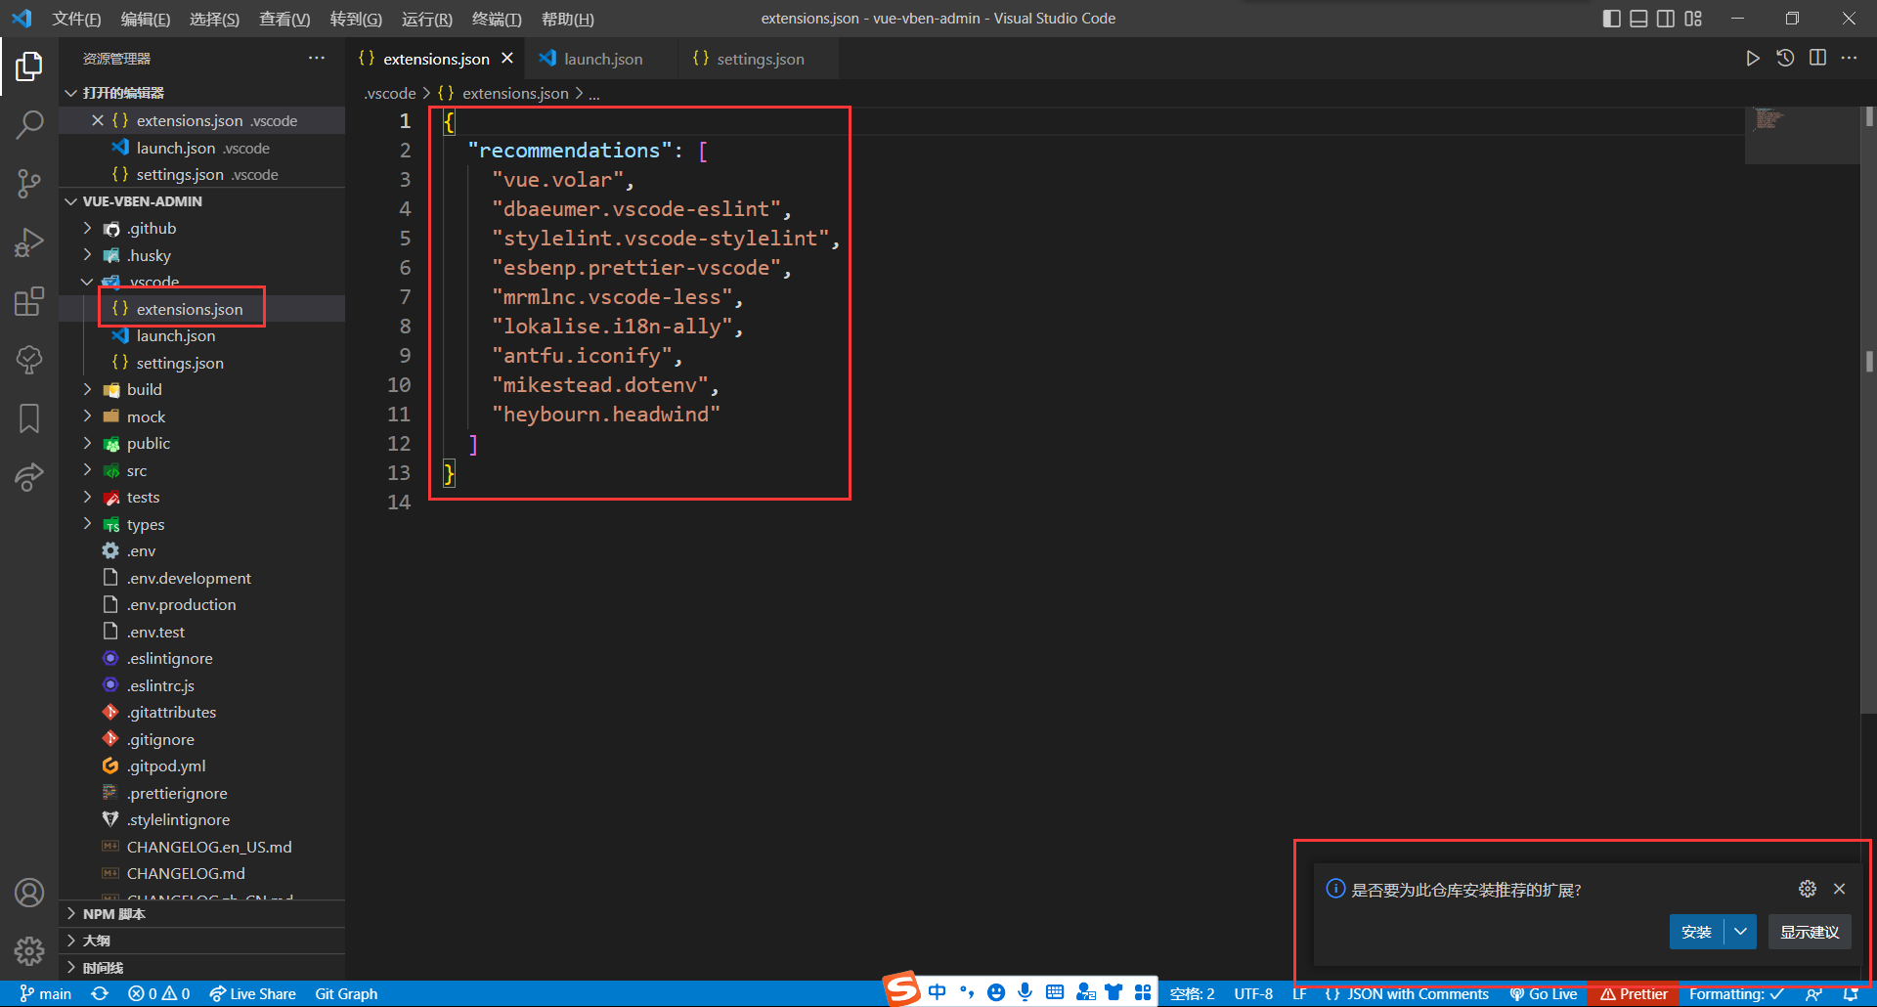Split the editor to the right
This screenshot has height=1007, width=1877.
(x=1817, y=59)
